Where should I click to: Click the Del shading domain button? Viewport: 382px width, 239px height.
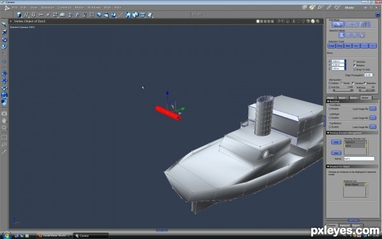tap(336, 153)
